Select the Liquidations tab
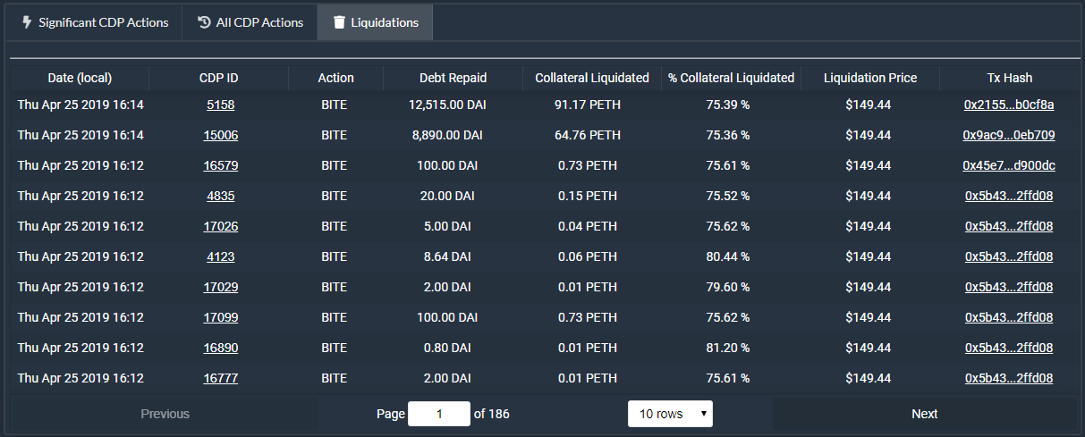 click(375, 22)
